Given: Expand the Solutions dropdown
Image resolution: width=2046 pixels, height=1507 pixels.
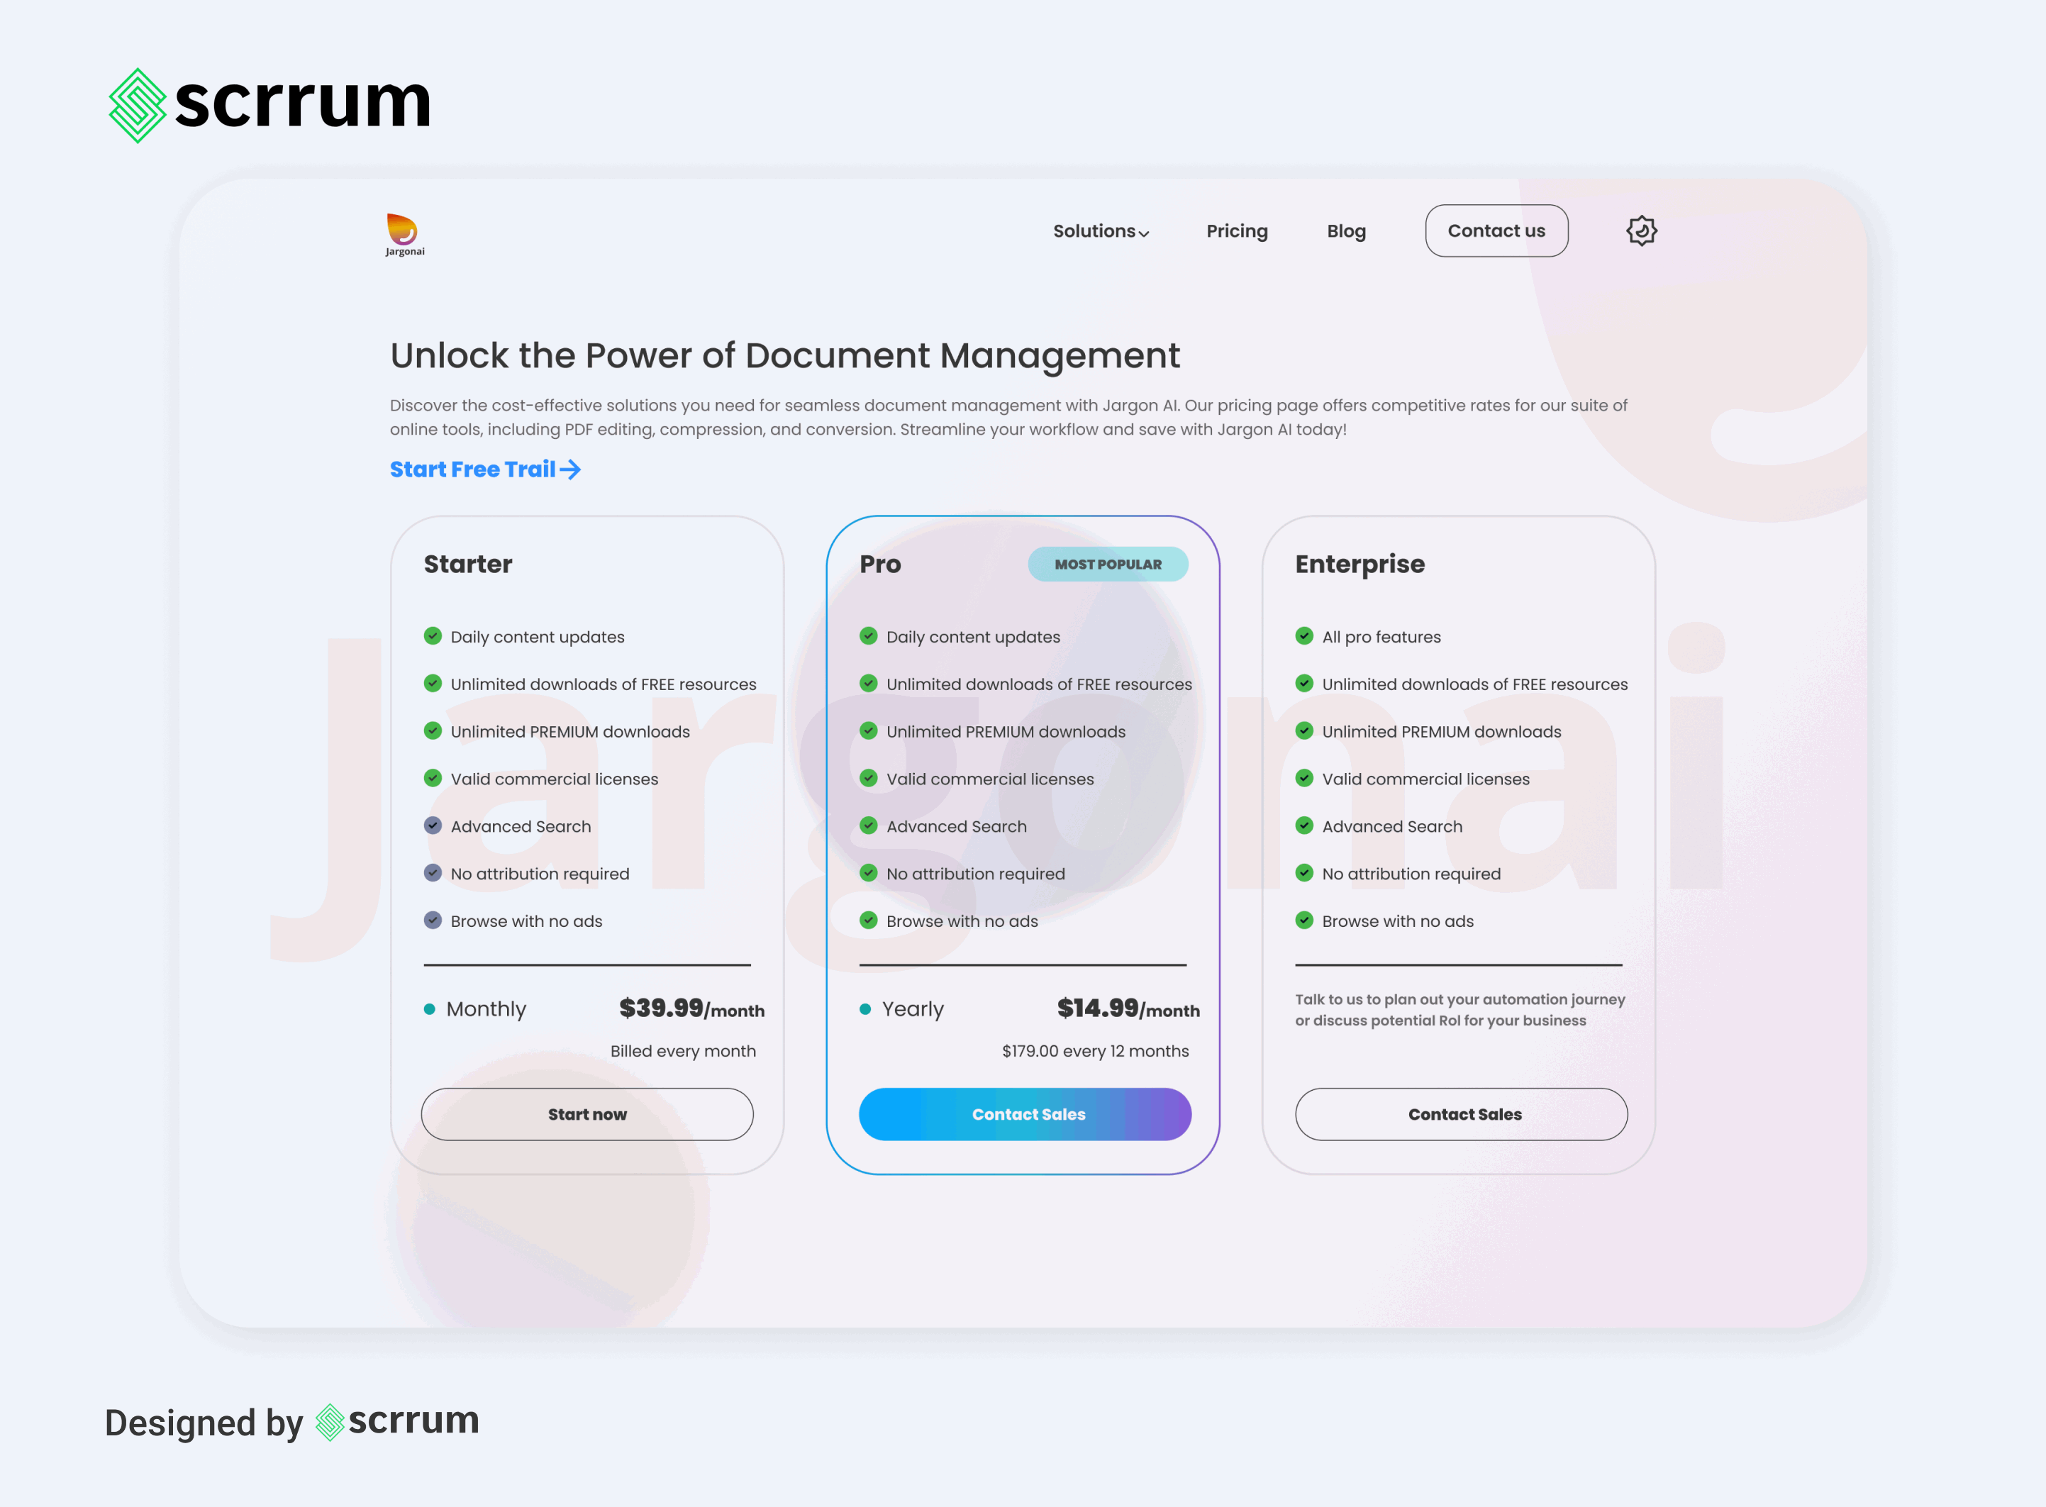Looking at the screenshot, I should tap(1099, 230).
